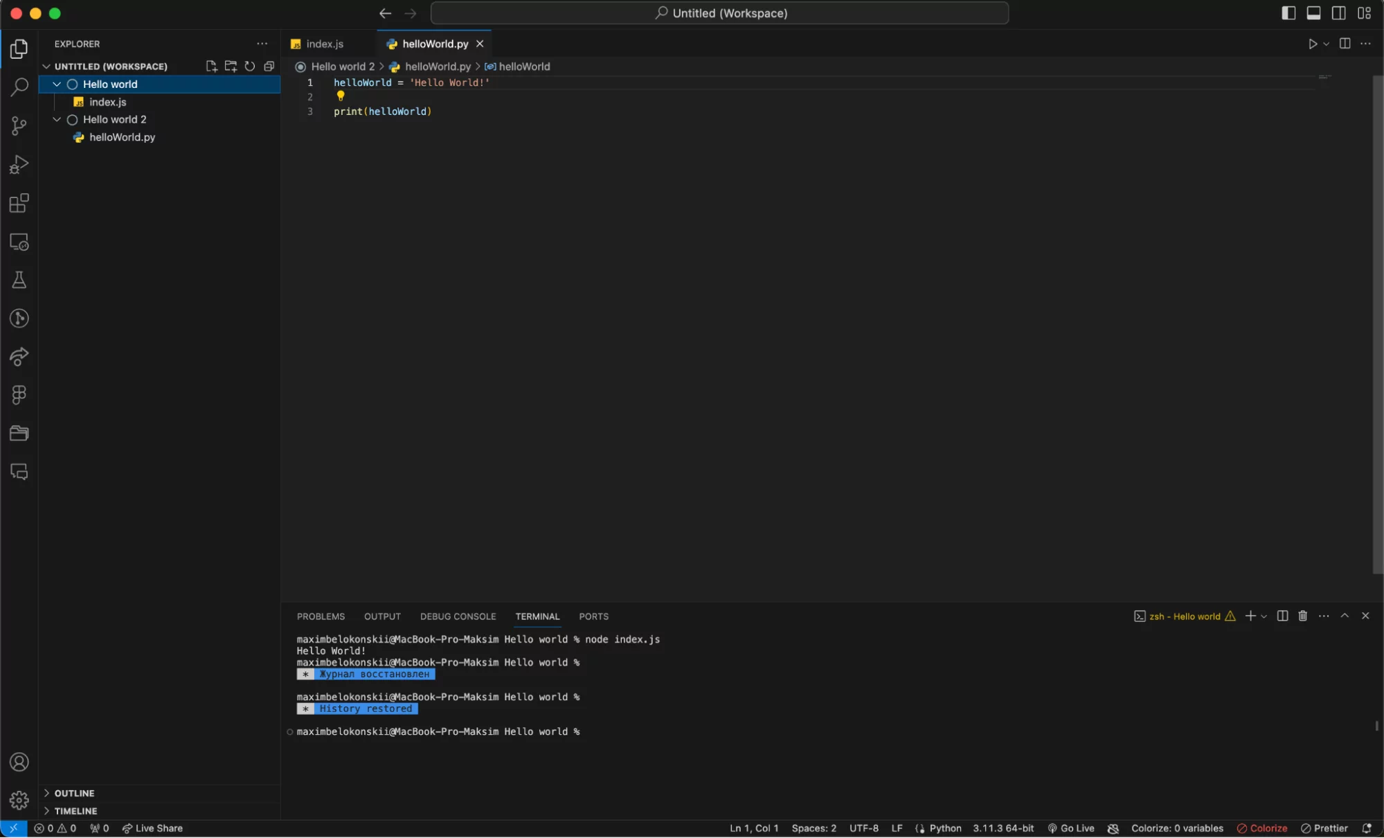This screenshot has width=1384, height=838.
Task: Click the Untitled (Workspace) command center search box
Action: click(719, 13)
